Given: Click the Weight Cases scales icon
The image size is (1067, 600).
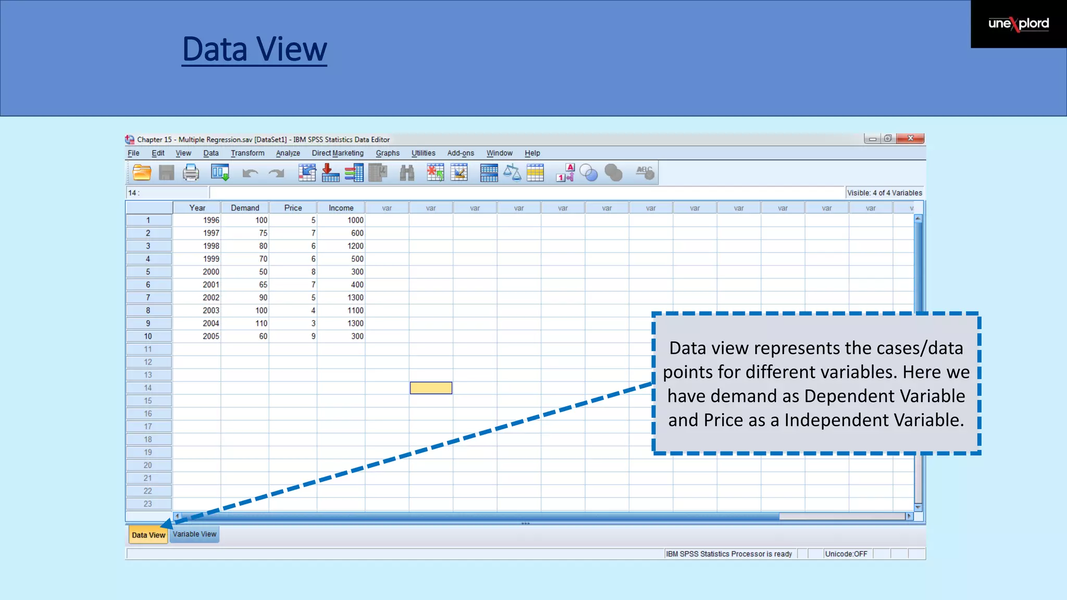Looking at the screenshot, I should [512, 172].
